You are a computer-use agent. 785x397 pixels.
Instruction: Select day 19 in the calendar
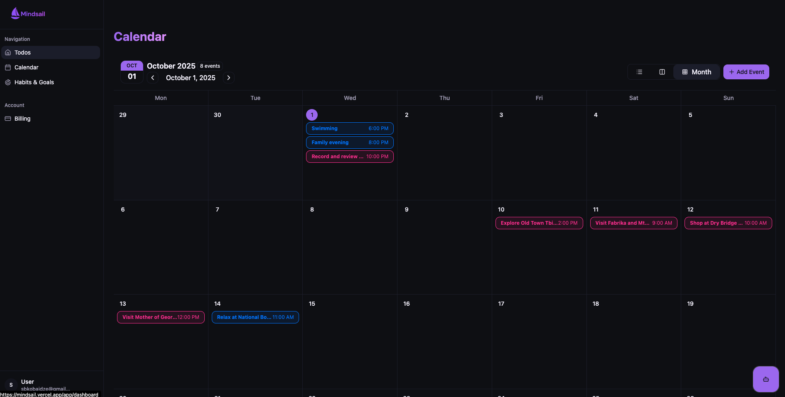point(690,304)
